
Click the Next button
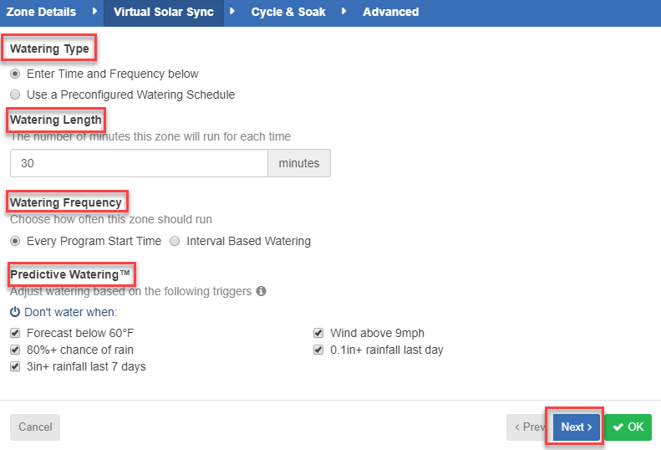point(577,427)
